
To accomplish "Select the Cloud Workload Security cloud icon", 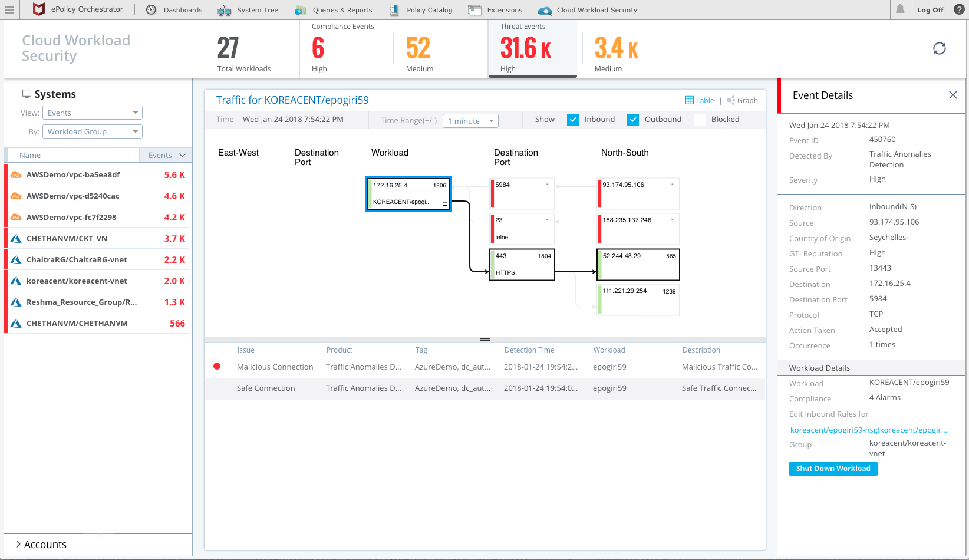I will point(545,9).
